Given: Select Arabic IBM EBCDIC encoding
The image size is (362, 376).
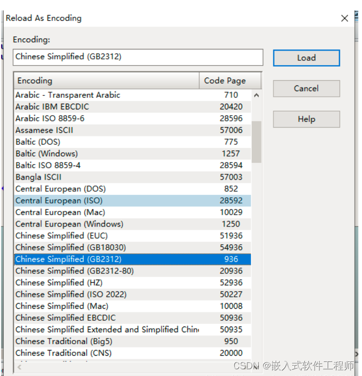Looking at the screenshot, I should pyautogui.click(x=133, y=107).
